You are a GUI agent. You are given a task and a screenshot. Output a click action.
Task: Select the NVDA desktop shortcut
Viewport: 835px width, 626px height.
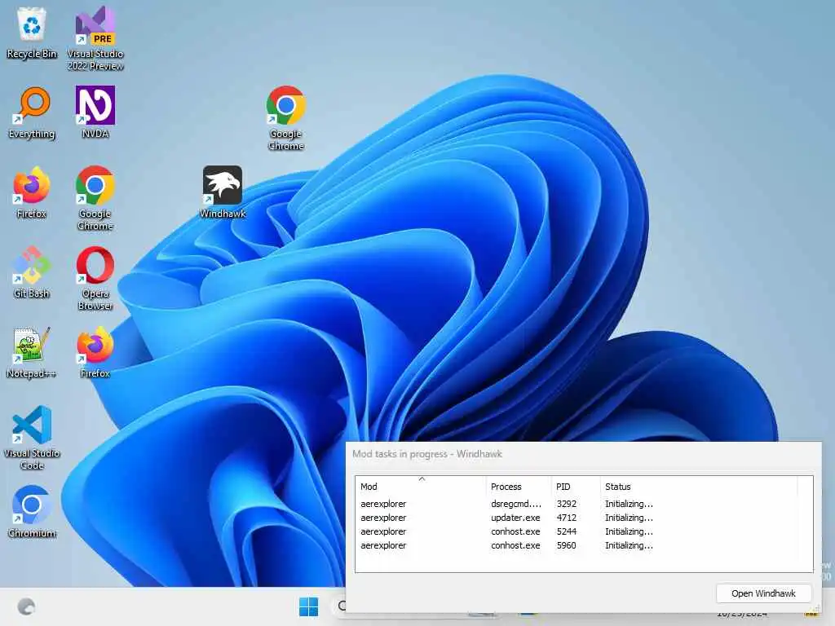pos(95,112)
